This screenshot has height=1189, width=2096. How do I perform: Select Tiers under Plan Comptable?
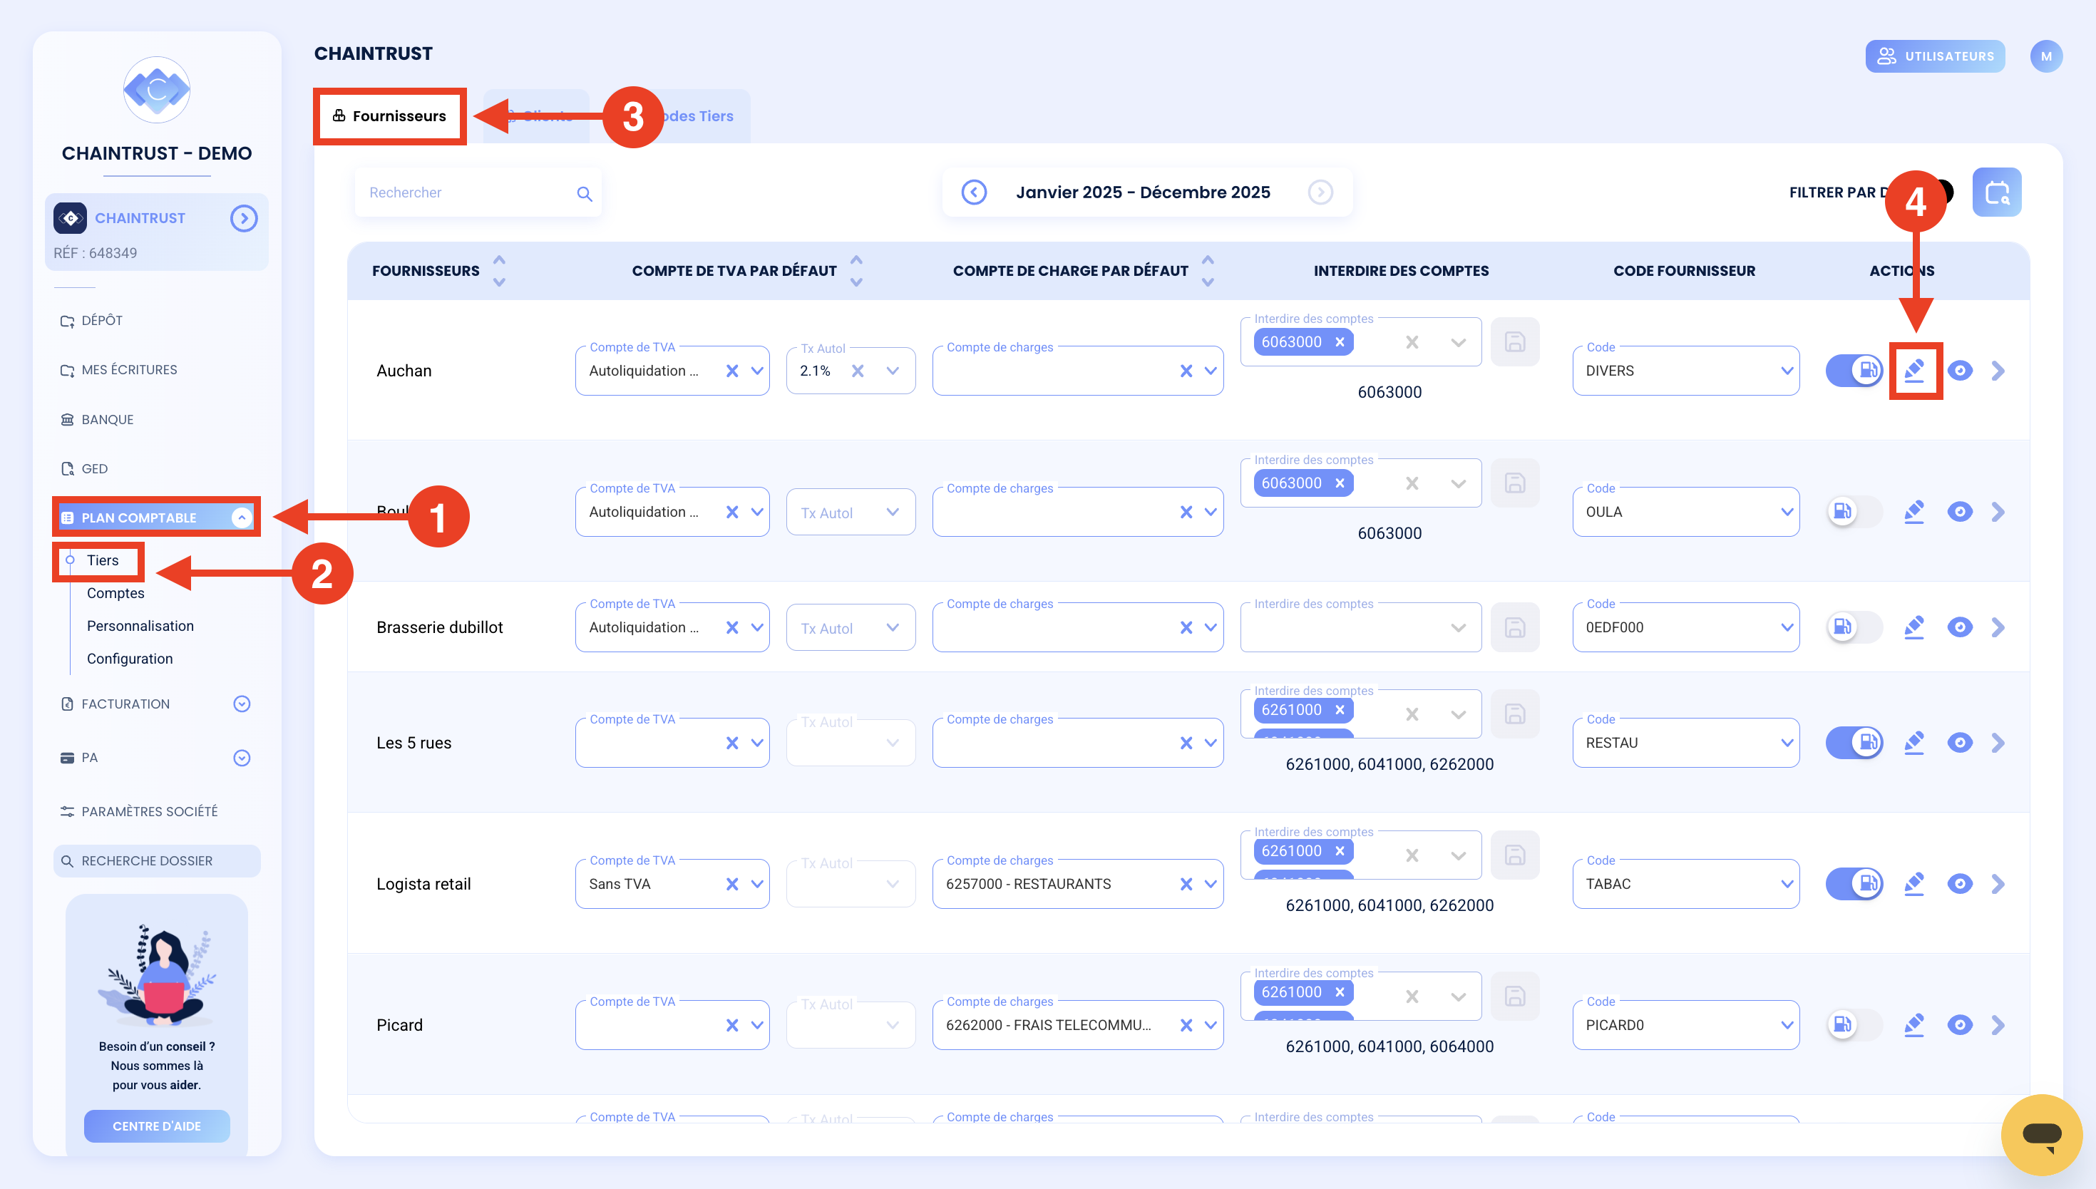[x=102, y=560]
